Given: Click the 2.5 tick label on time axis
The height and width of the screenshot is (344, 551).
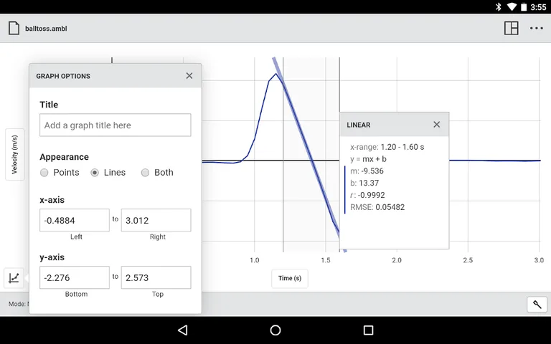Looking at the screenshot, I should (x=468, y=260).
